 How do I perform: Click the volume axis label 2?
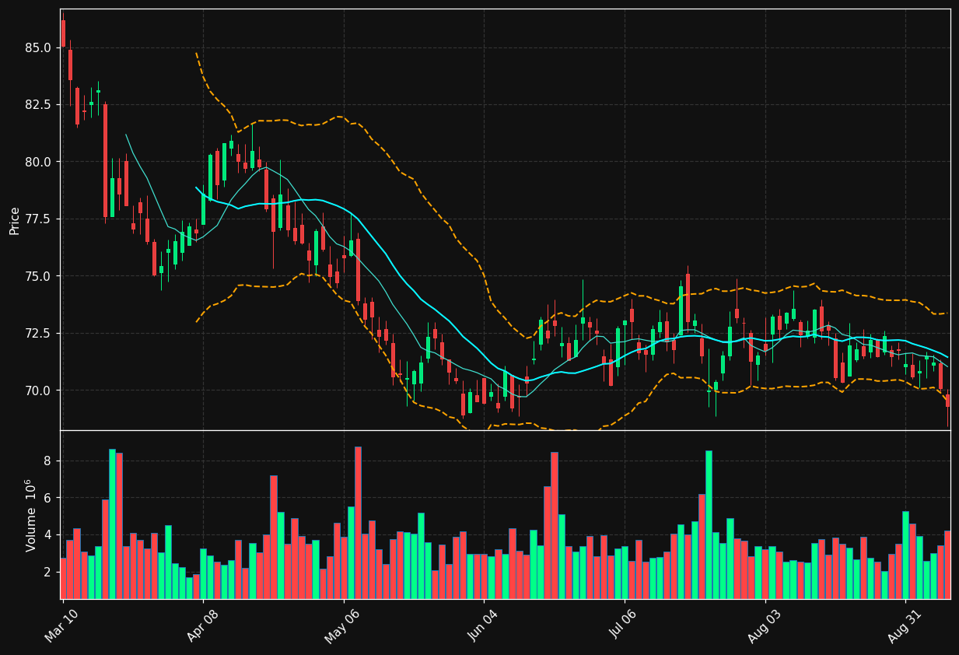[47, 573]
